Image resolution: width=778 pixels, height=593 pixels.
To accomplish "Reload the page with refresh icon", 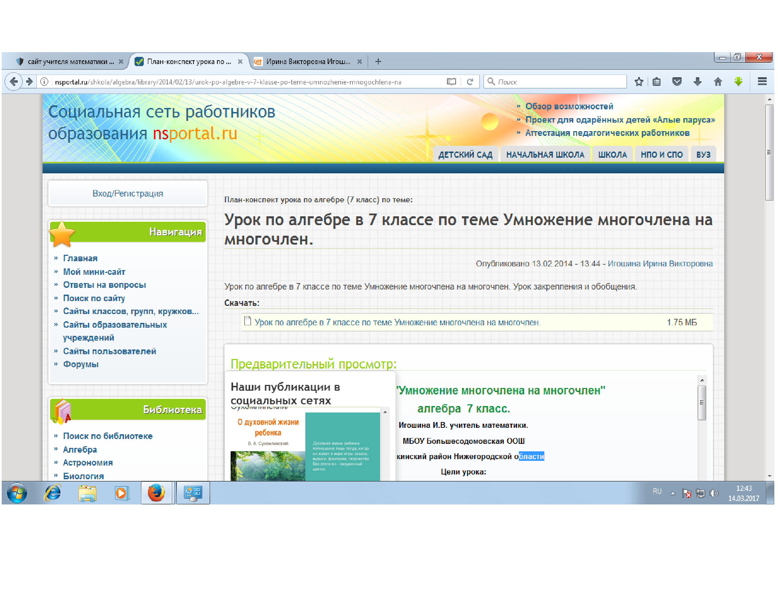I will (469, 82).
